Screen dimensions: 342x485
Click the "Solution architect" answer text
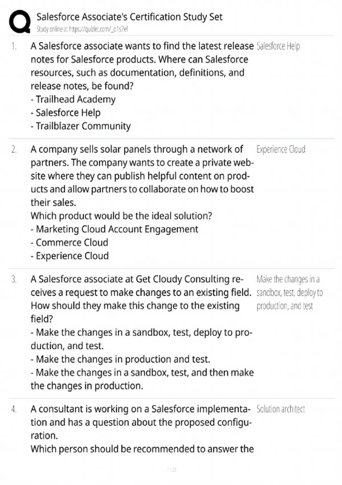280,409
